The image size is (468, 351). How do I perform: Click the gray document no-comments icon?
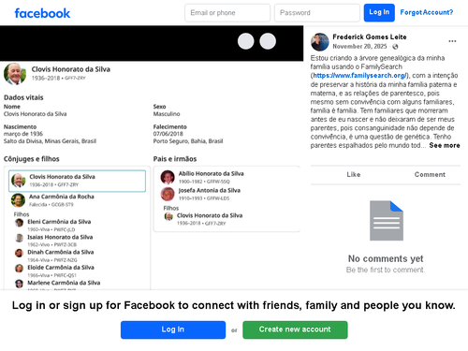[387, 221]
